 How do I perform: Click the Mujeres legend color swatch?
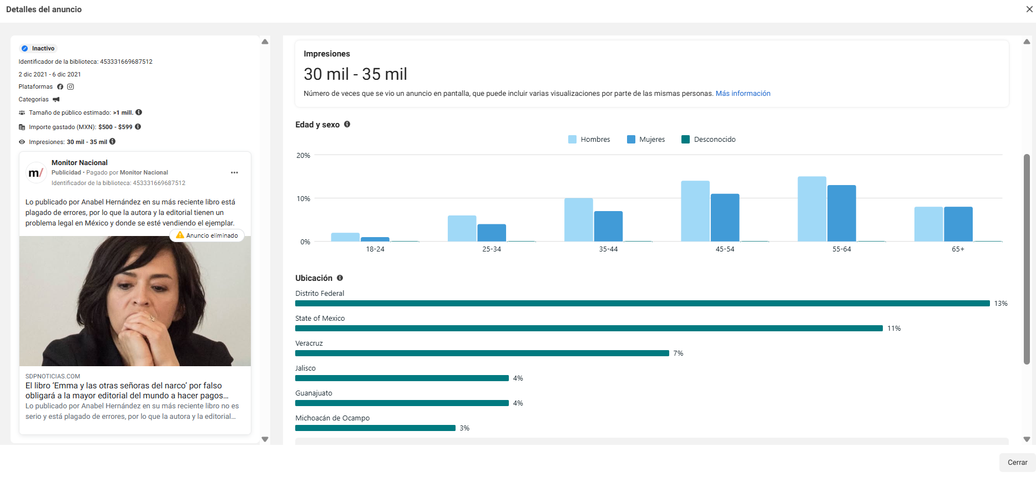(631, 140)
